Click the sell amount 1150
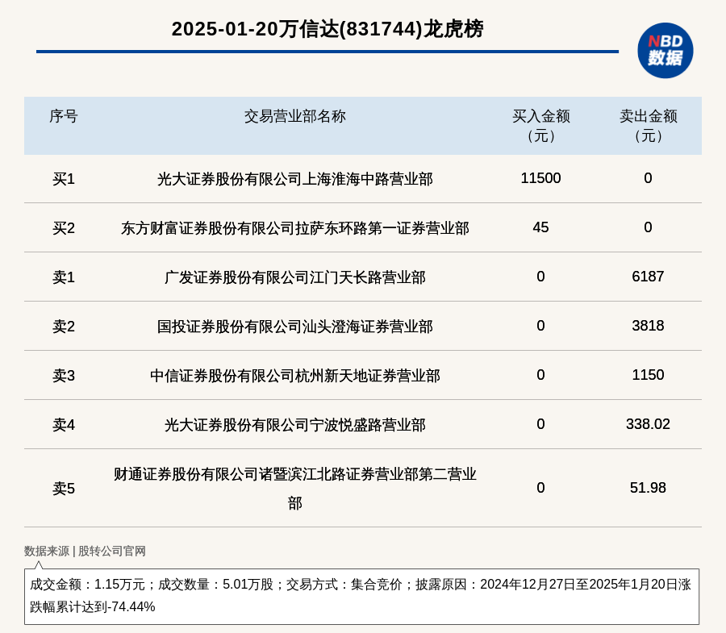 click(x=649, y=375)
